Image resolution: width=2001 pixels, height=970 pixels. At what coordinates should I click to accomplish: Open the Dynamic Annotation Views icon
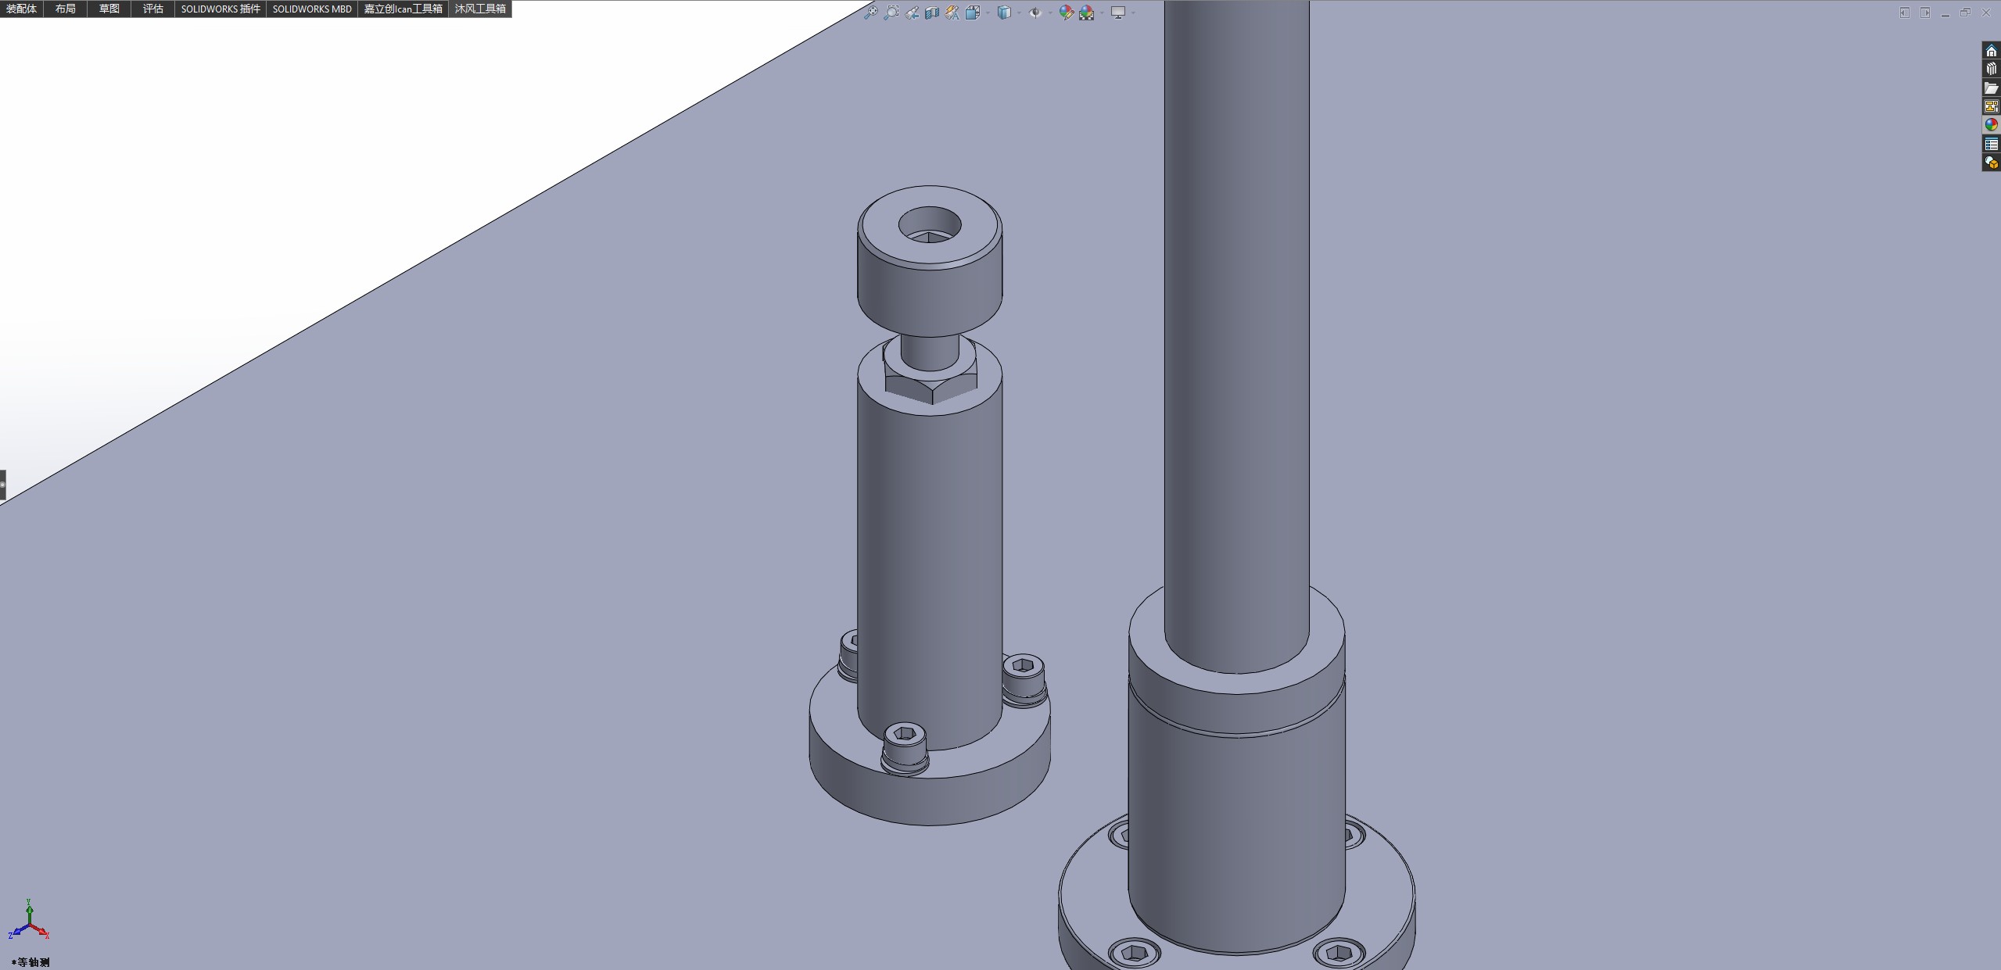[x=952, y=13]
